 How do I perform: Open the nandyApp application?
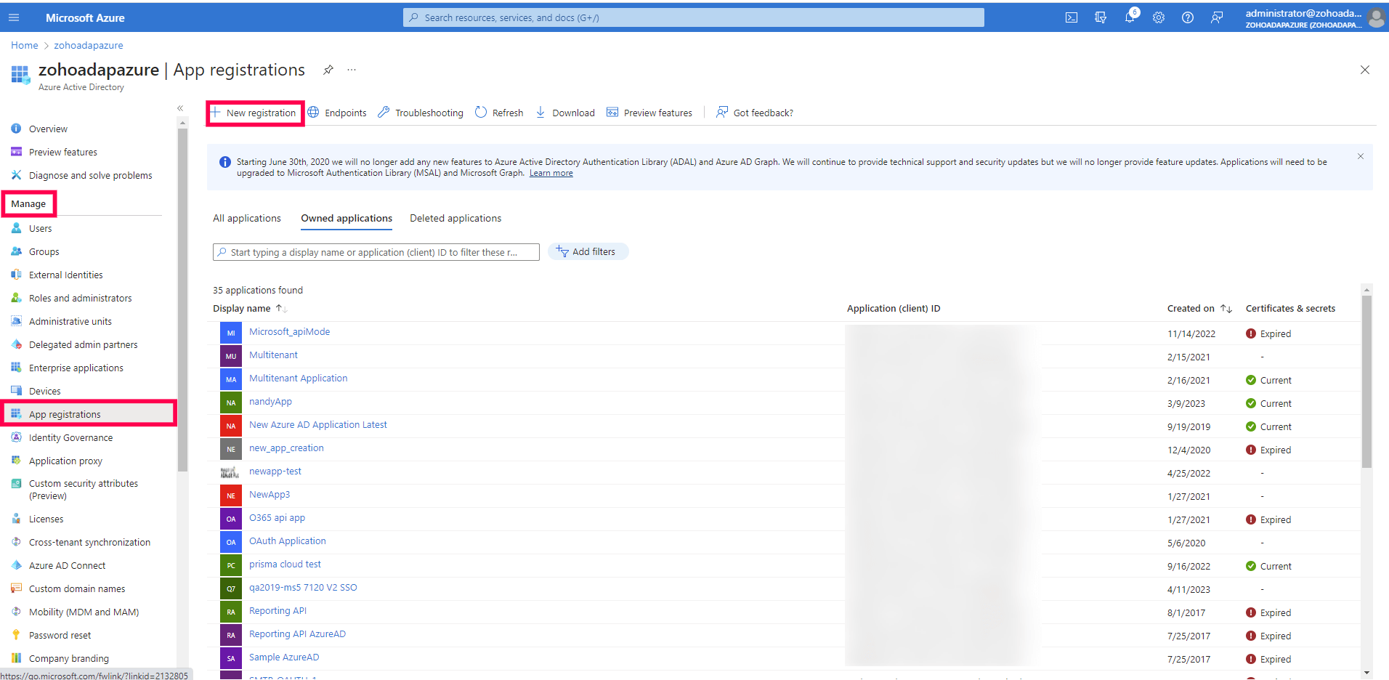click(270, 401)
